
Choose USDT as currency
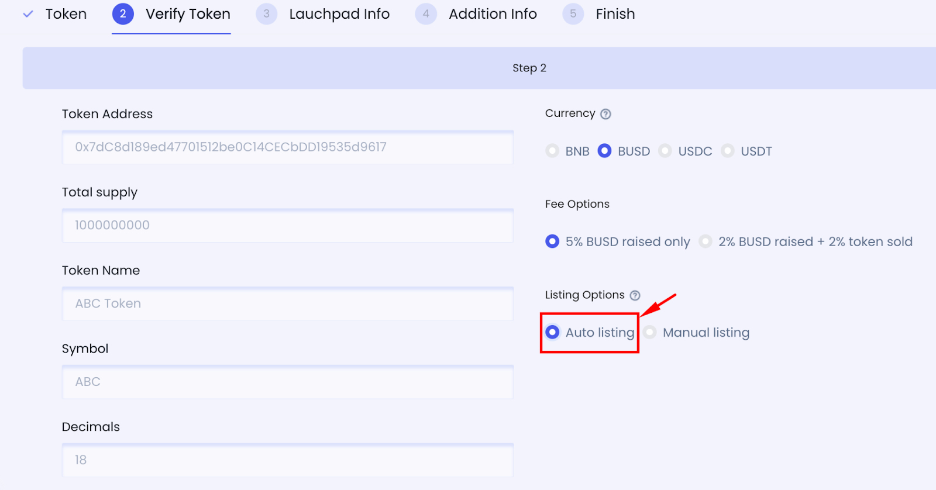click(x=727, y=151)
